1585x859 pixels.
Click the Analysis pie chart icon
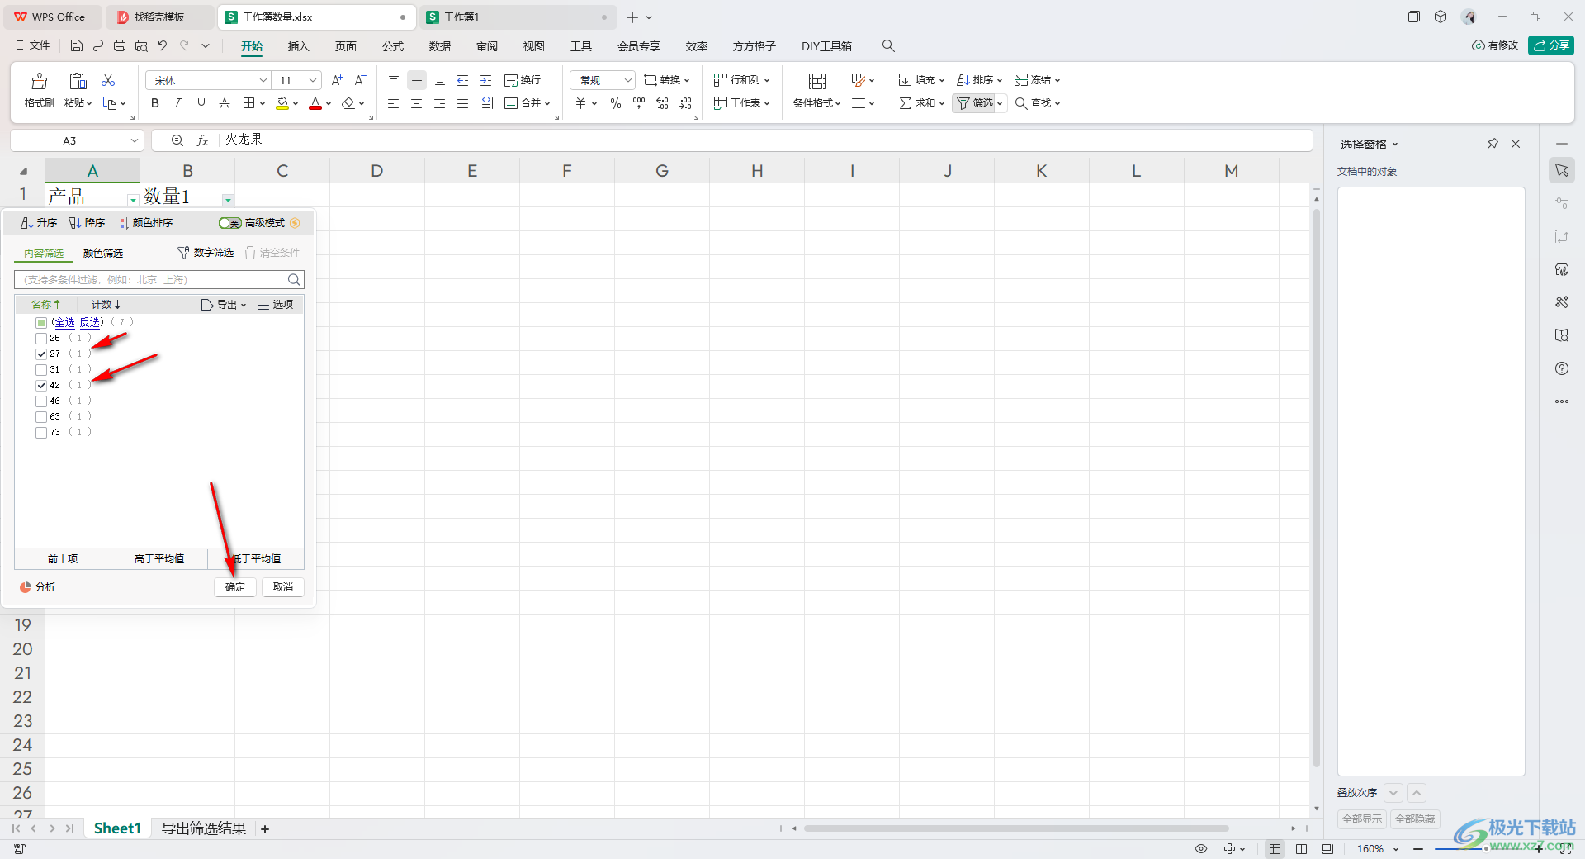pyautogui.click(x=26, y=587)
